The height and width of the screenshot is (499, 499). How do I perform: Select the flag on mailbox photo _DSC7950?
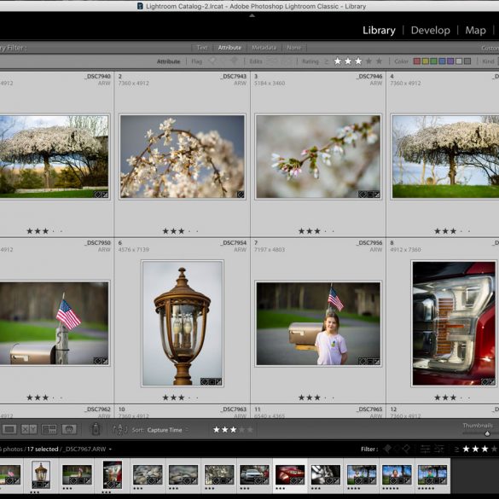pyautogui.click(x=54, y=323)
